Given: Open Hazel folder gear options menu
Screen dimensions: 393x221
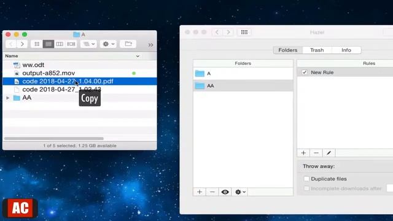Looking at the screenshot, I should coord(240,192).
